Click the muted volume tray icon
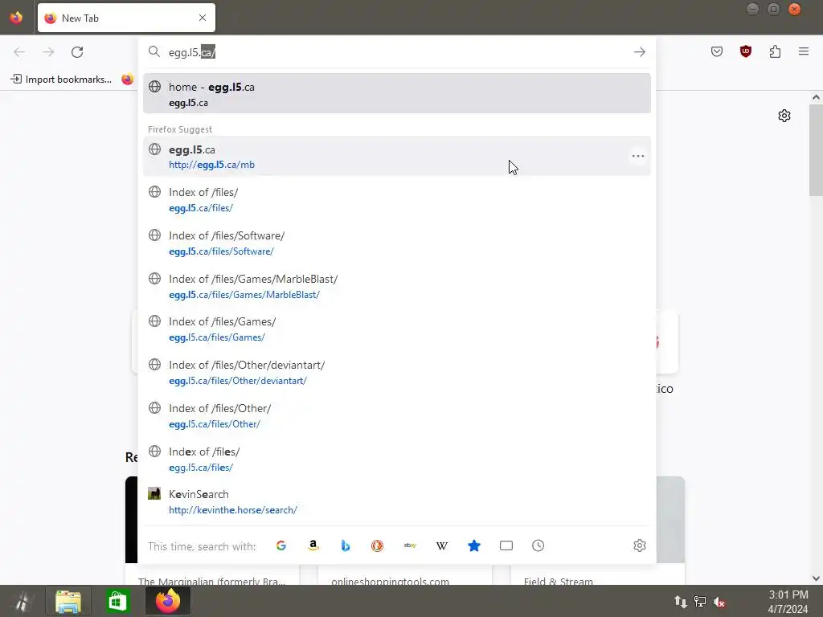The width and height of the screenshot is (823, 617). point(719,602)
